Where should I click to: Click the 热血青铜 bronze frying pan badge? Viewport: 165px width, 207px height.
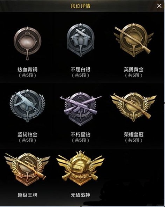[x=27, y=44]
